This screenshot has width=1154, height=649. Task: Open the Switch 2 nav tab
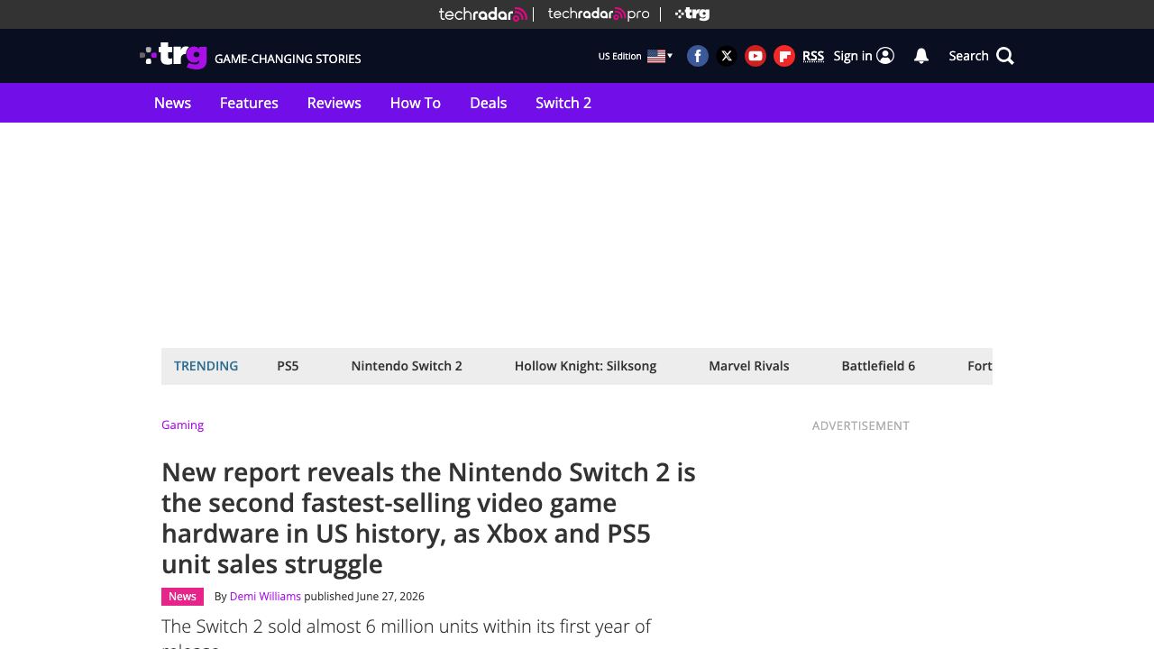[x=563, y=103]
